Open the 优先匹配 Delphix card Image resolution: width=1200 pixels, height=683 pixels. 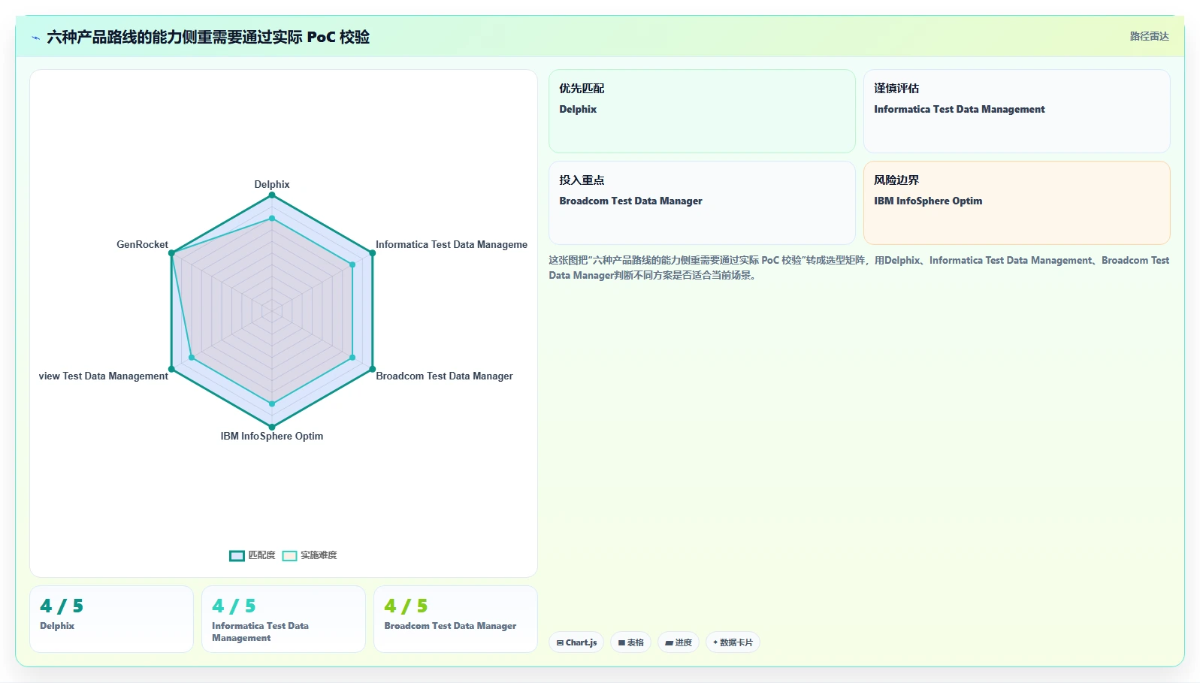702,111
